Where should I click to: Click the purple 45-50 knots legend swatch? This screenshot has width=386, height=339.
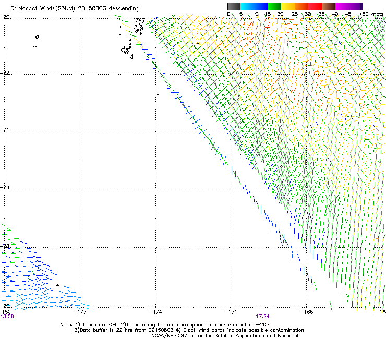[356, 6]
